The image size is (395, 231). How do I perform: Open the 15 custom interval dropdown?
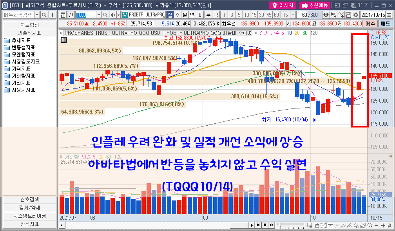293,15
